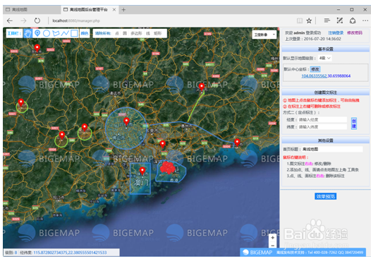
Task: Clear all 多边形 polygon overlays
Action: pos(136,33)
